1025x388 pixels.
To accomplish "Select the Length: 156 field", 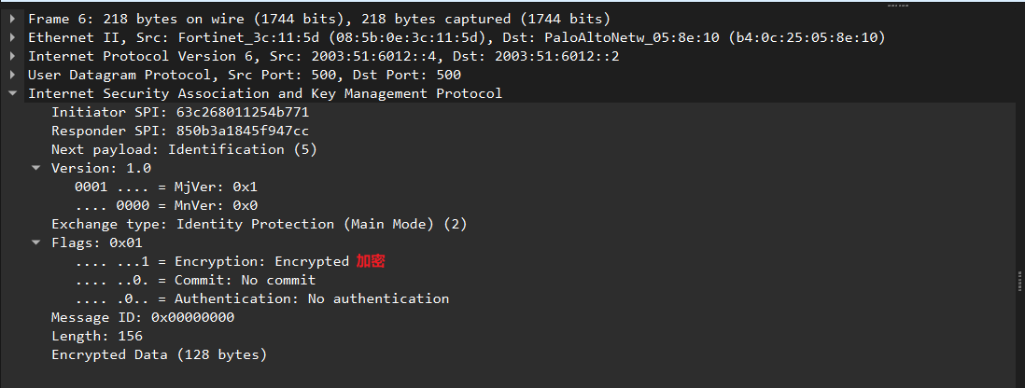I will tap(96, 336).
